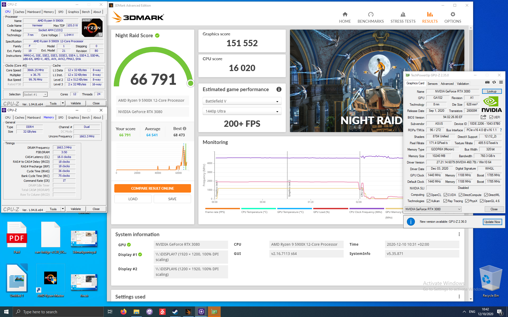
Task: Toggle Ray Tracing checkbox in GPU-Z
Action: tap(445, 201)
